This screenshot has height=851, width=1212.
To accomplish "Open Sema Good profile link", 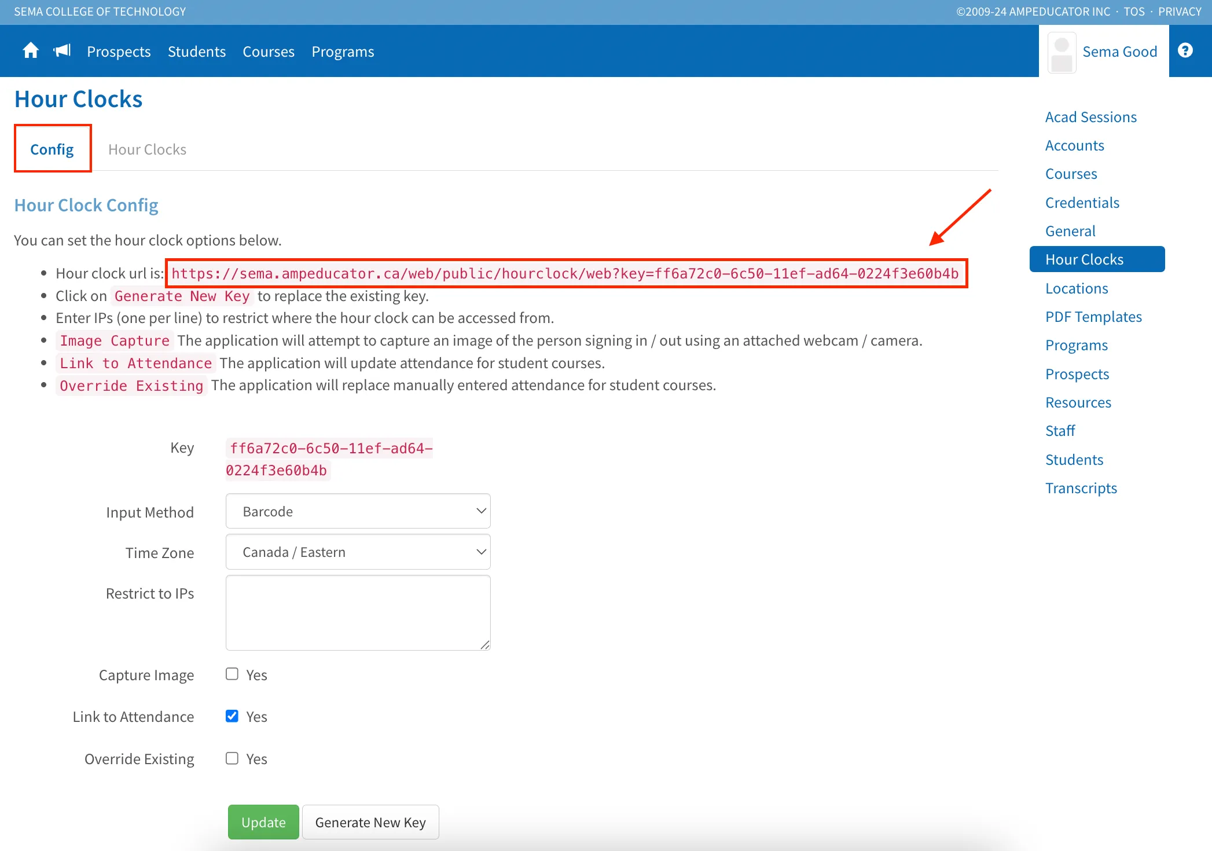I will coord(1119,52).
